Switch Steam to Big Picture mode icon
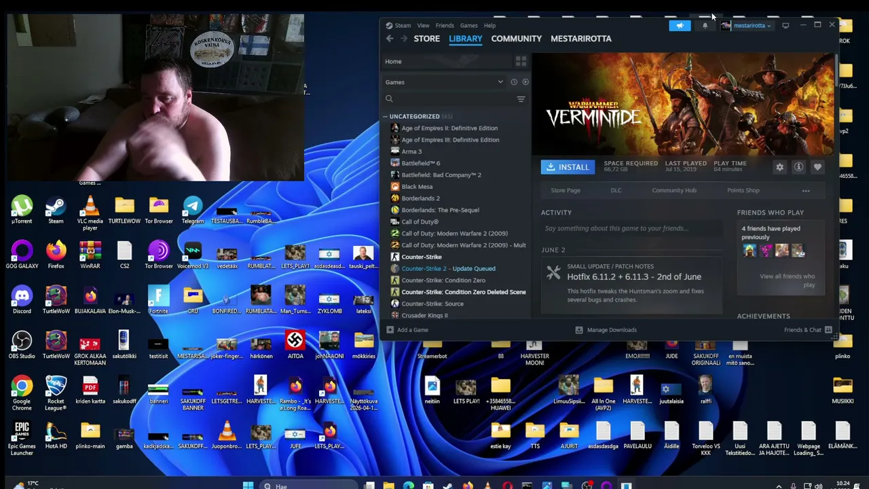 (785, 26)
